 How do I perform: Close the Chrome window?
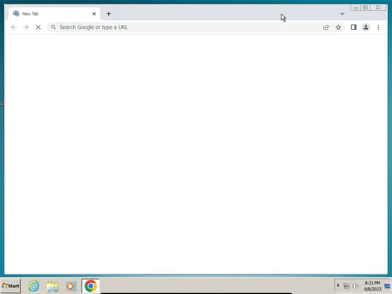click(378, 8)
